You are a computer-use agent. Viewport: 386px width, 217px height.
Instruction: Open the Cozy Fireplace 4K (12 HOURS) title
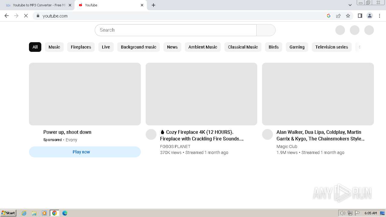202,135
